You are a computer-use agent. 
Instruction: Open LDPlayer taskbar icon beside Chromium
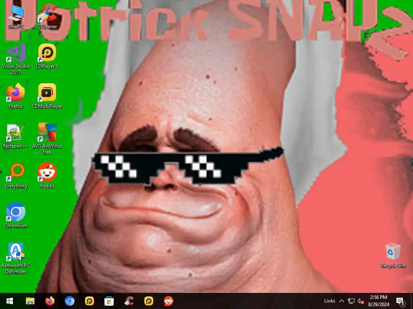point(89,301)
